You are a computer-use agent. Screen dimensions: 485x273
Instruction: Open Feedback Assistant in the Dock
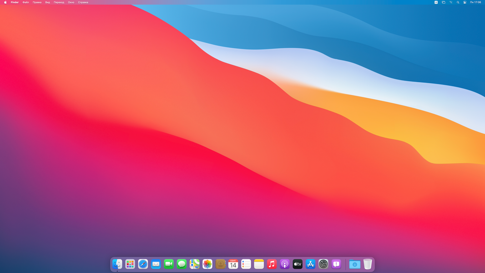click(336, 264)
